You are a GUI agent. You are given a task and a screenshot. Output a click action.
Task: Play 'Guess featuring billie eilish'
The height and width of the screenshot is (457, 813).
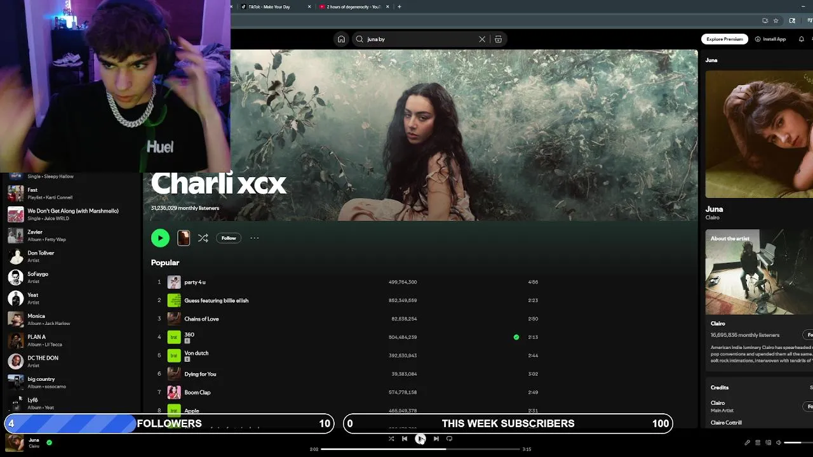click(x=217, y=300)
